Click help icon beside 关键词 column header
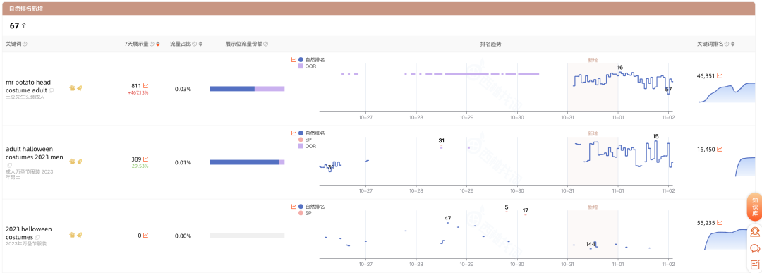 25,44
